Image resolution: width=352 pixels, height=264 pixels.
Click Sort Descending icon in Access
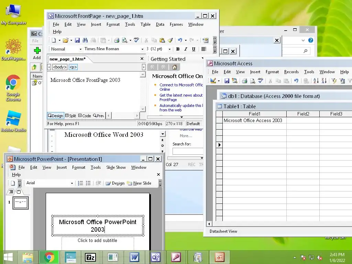click(x=324, y=80)
